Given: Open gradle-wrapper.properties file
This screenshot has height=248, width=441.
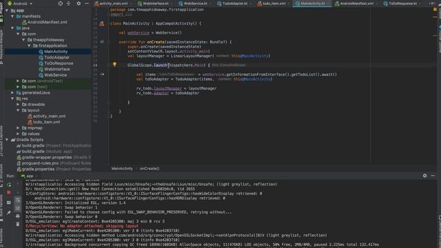Looking at the screenshot, I should tap(47, 158).
